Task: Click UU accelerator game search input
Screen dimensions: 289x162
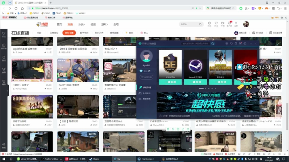Action: 195,43
